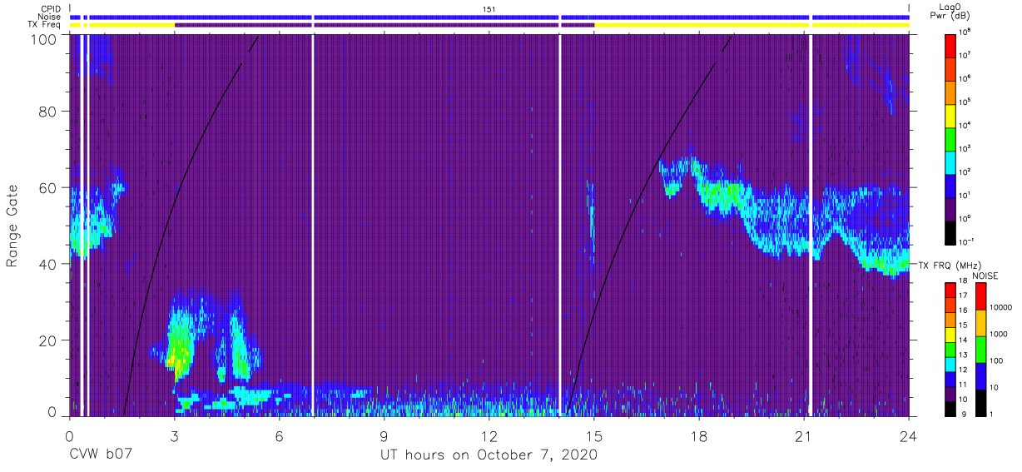Screen dimensions: 1022x472
Task: Click the x-axis tick label '24'
Action: 909,435
